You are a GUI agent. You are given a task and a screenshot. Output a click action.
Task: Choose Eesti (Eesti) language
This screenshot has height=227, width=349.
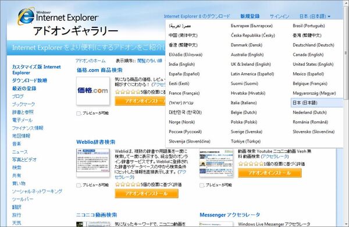(179, 84)
